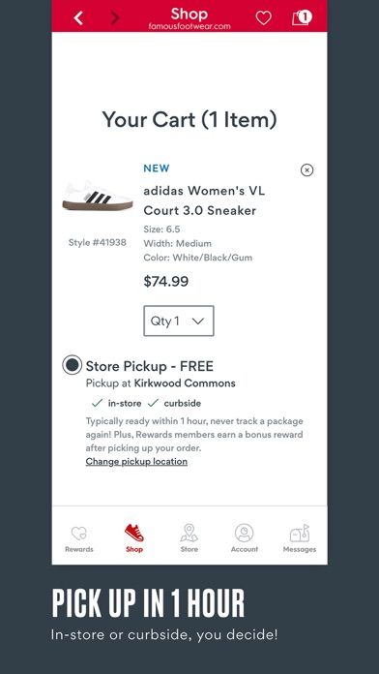This screenshot has height=674, width=379.
Task: Open favorites heart icon
Action: [x=263, y=17]
